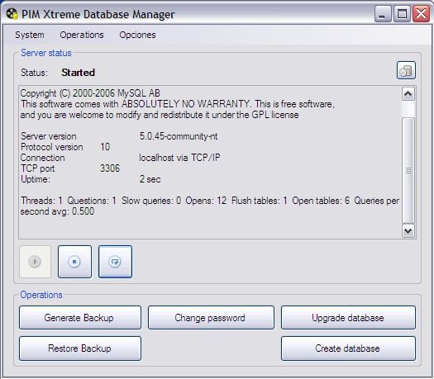
Task: Click the Restore Backup button
Action: point(80,348)
